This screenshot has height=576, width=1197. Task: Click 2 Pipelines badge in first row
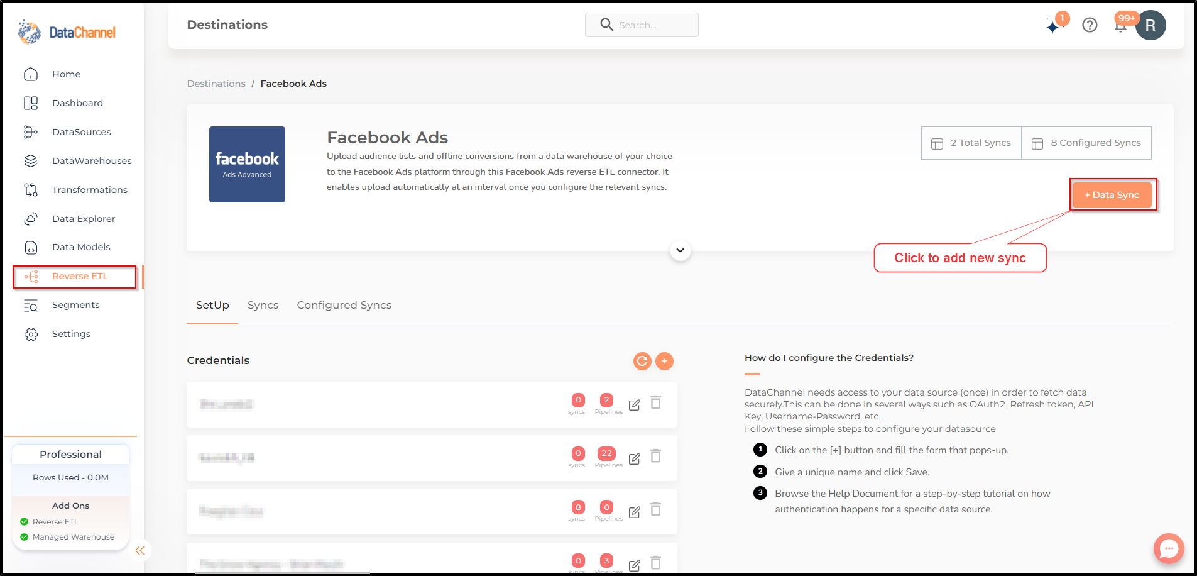pos(606,400)
